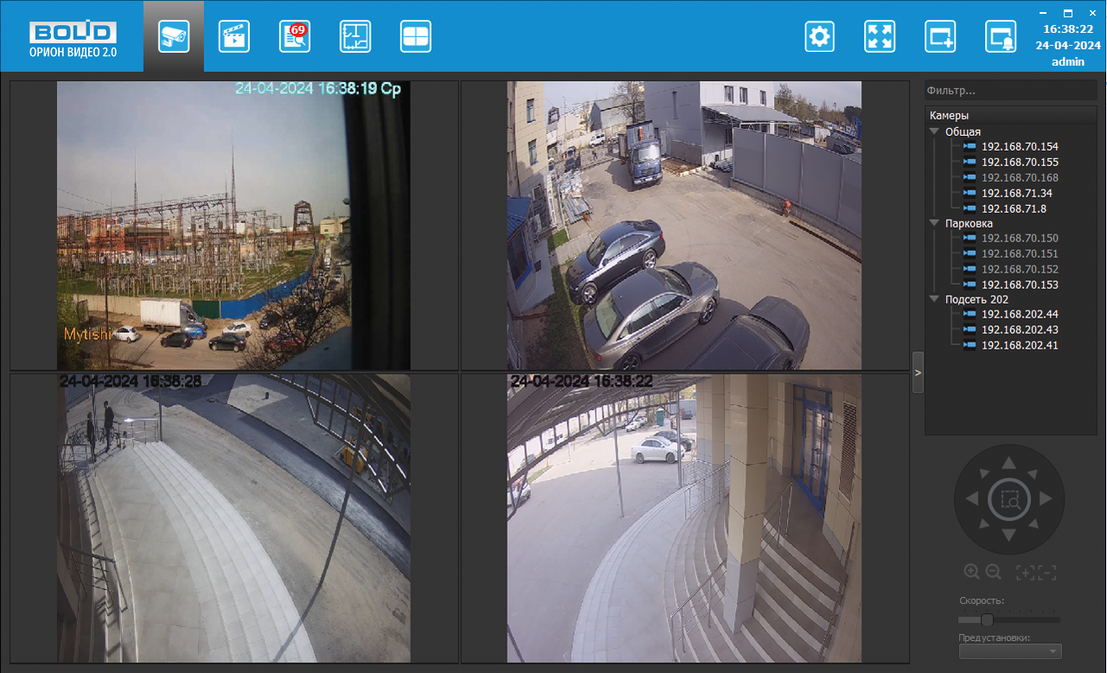Collapse the Общая camera group

(934, 131)
